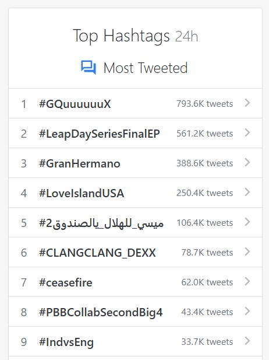Screen dimensions: 269x360
Task: Expand the #GQuuuuuuX row chevron
Action: coord(247,103)
